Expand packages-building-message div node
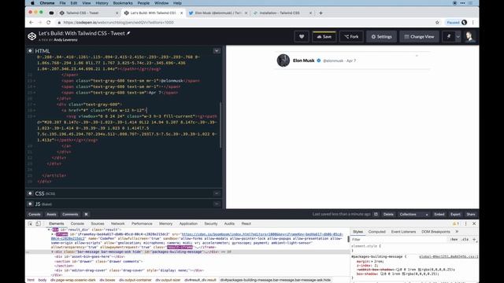Screen dimensions: 504x283 53,252
